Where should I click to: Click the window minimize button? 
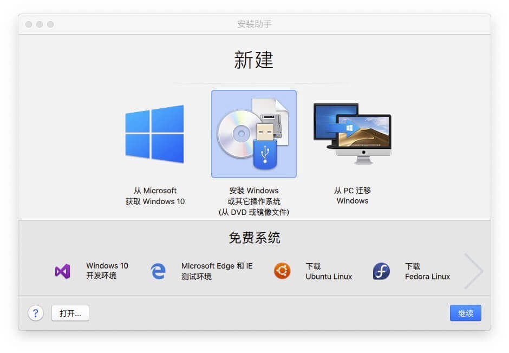tap(40, 24)
